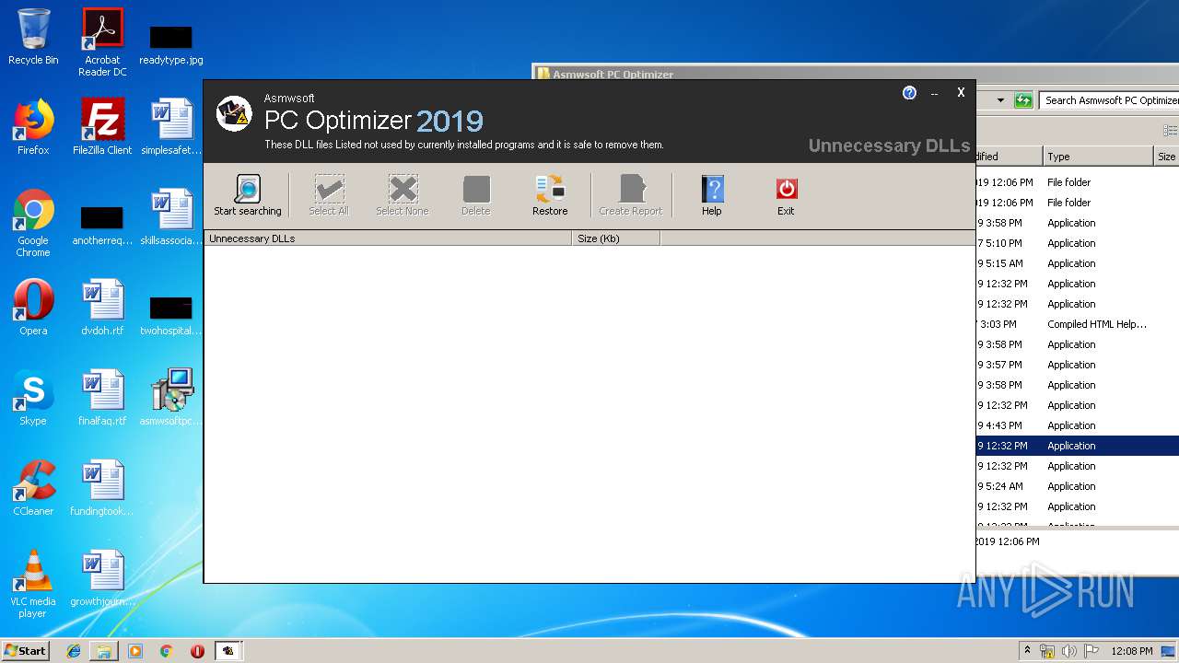Select the twohospital desktop file
This screenshot has height=663, width=1179.
coord(171,316)
